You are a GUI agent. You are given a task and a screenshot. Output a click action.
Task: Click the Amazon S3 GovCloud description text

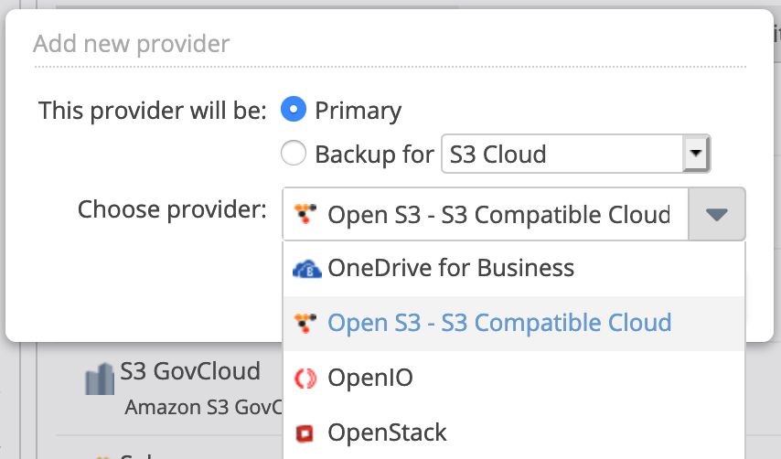click(x=203, y=407)
